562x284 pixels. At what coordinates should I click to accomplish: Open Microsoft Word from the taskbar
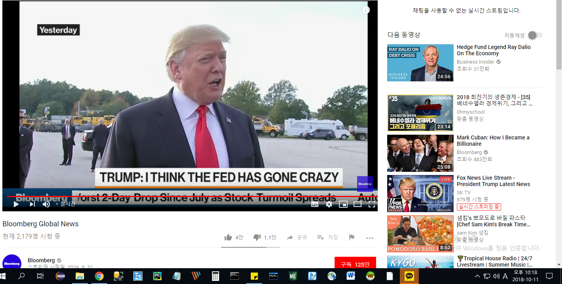[351, 276]
